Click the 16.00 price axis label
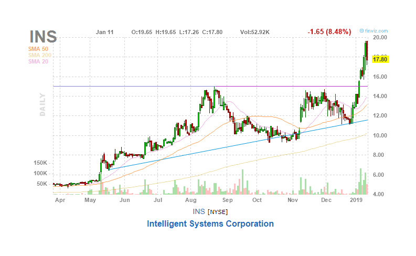 (380, 77)
